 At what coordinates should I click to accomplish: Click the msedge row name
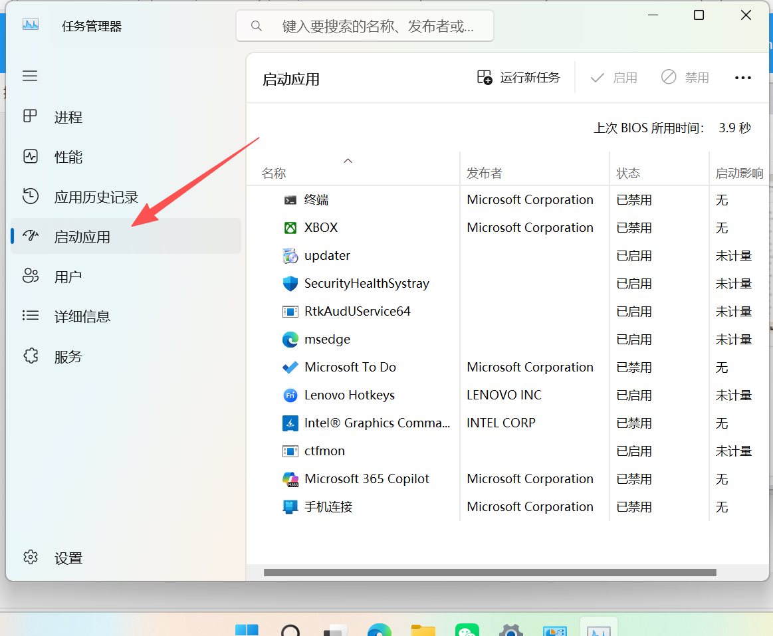click(327, 339)
